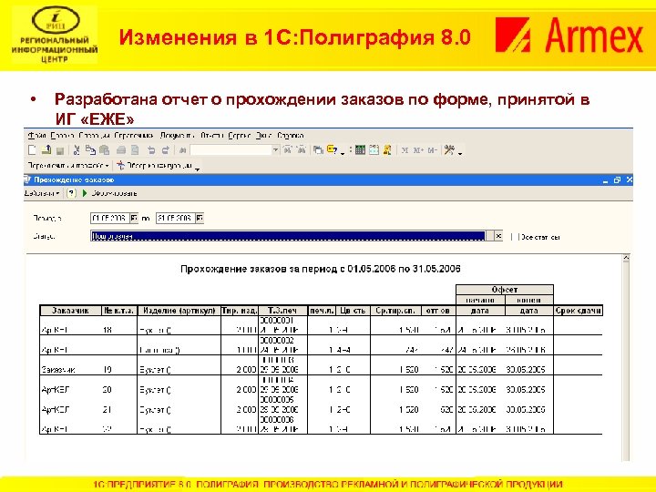Click the Print preview icon
Viewport: 656px width, 492px height.
(135, 150)
